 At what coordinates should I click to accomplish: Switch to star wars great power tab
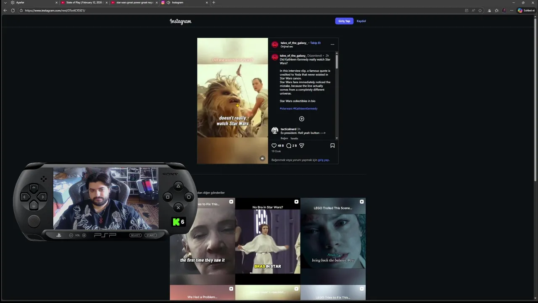click(134, 3)
